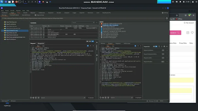Go to next match in issue request search
198x111 pixels.
(x=108, y=98)
